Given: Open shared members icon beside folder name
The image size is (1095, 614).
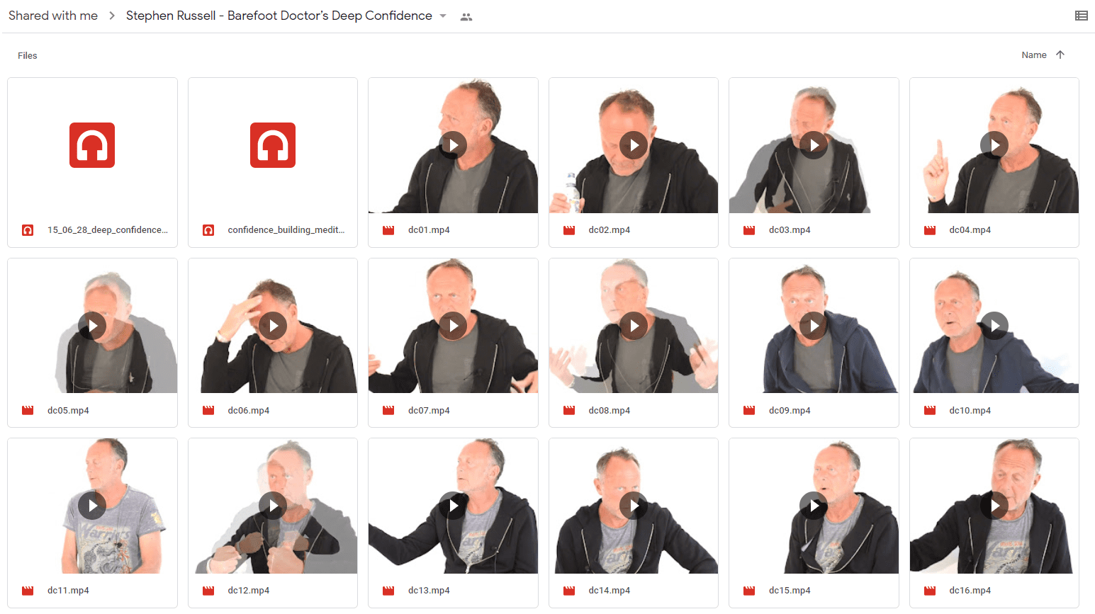Looking at the screenshot, I should coord(466,16).
